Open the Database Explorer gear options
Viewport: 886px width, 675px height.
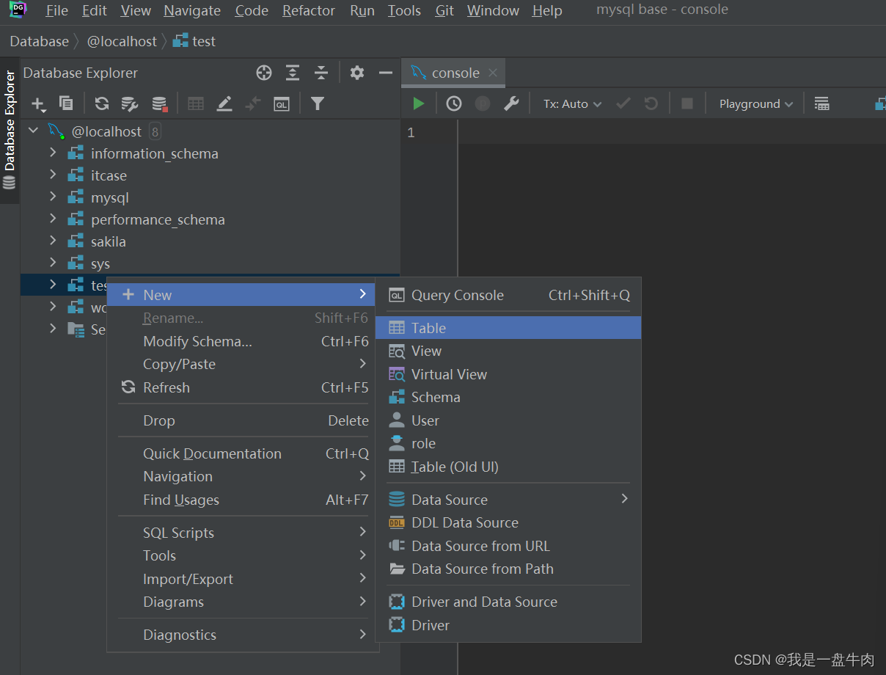pyautogui.click(x=357, y=73)
